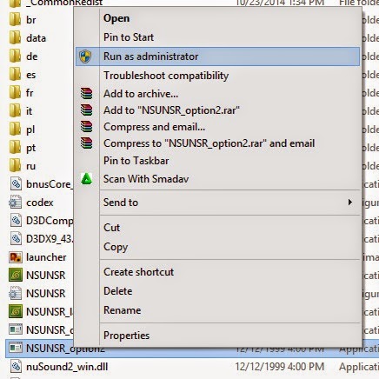Click the launcher image file icon
379x379 pixels.
[16, 257]
